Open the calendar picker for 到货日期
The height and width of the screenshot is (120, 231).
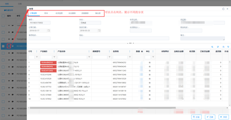pyautogui.click(x=99, y=30)
